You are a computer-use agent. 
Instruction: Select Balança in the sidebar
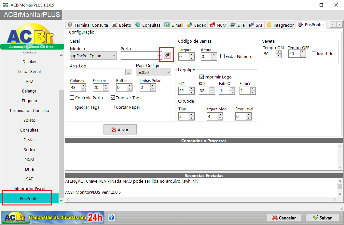pos(29,91)
